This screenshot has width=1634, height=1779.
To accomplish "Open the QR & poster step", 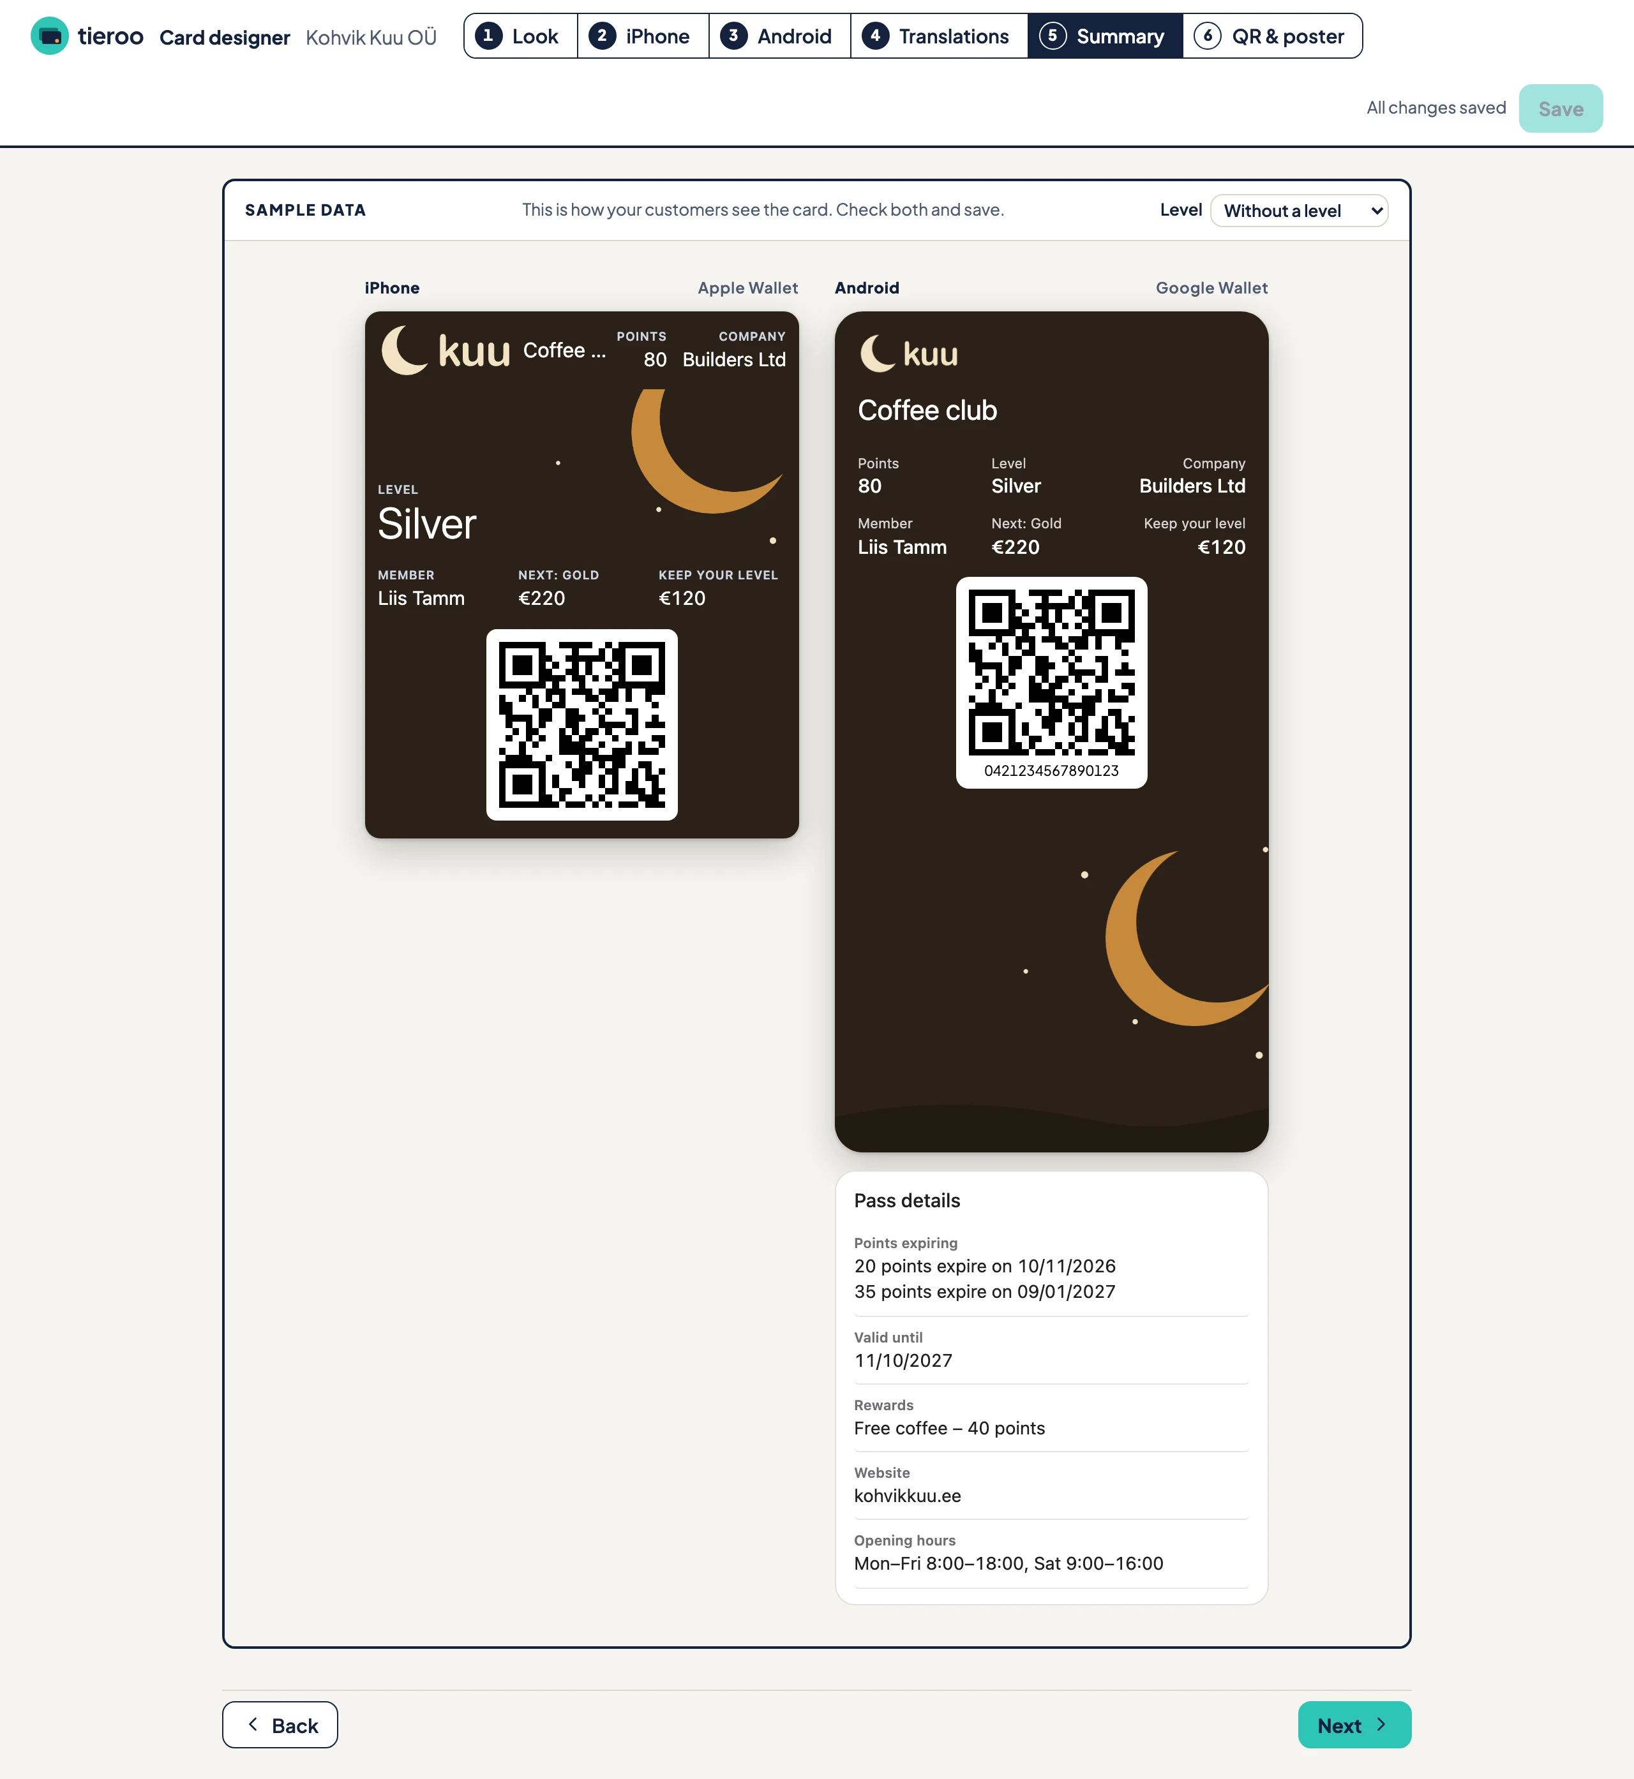I will [x=1271, y=36].
